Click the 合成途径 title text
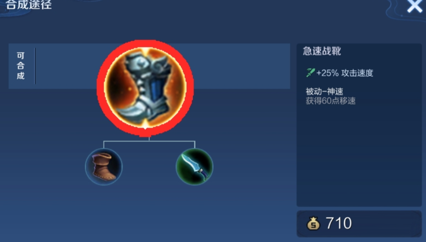This screenshot has width=426, height=242. [x=29, y=5]
